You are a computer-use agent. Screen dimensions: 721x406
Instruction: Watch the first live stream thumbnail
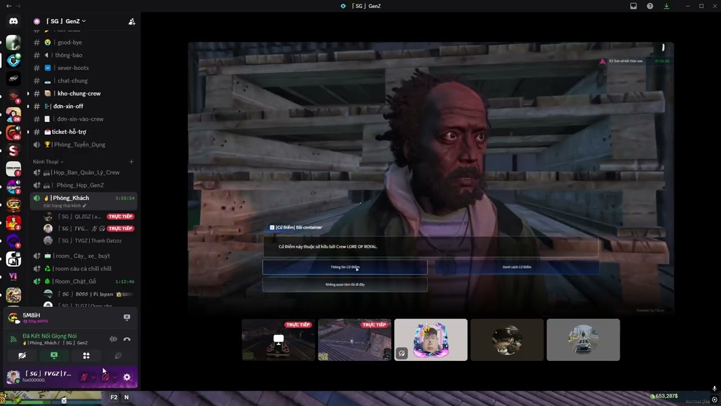278,339
